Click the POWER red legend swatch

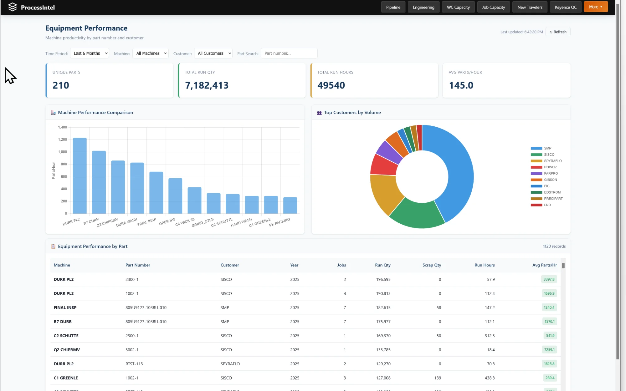coord(536,167)
